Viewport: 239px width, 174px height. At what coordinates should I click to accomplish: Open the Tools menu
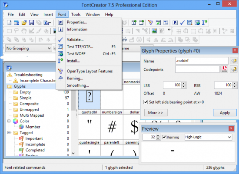click(x=76, y=14)
